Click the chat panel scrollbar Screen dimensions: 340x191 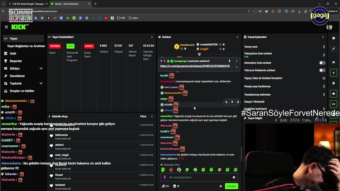coord(241,154)
